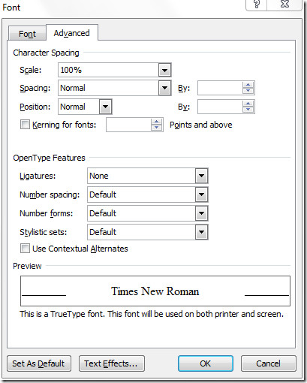Open the Position dropdown
The width and height of the screenshot is (307, 383).
coord(105,107)
